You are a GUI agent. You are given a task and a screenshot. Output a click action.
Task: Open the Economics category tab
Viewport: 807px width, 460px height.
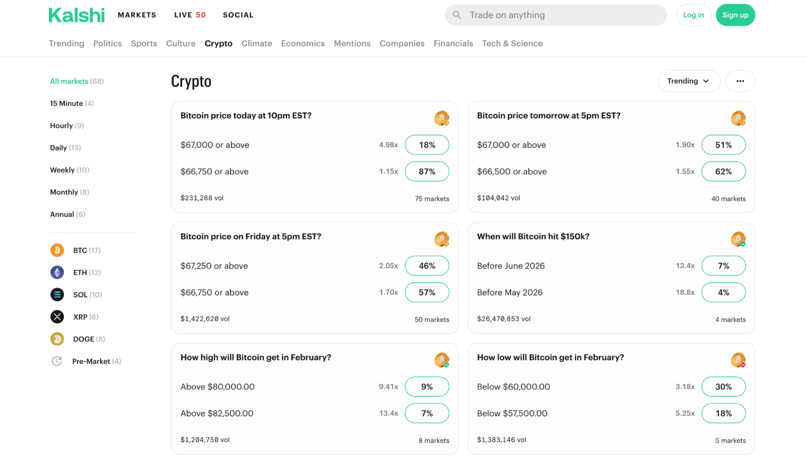click(x=302, y=44)
